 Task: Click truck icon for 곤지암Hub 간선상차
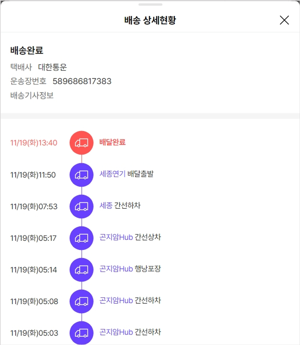click(x=82, y=238)
